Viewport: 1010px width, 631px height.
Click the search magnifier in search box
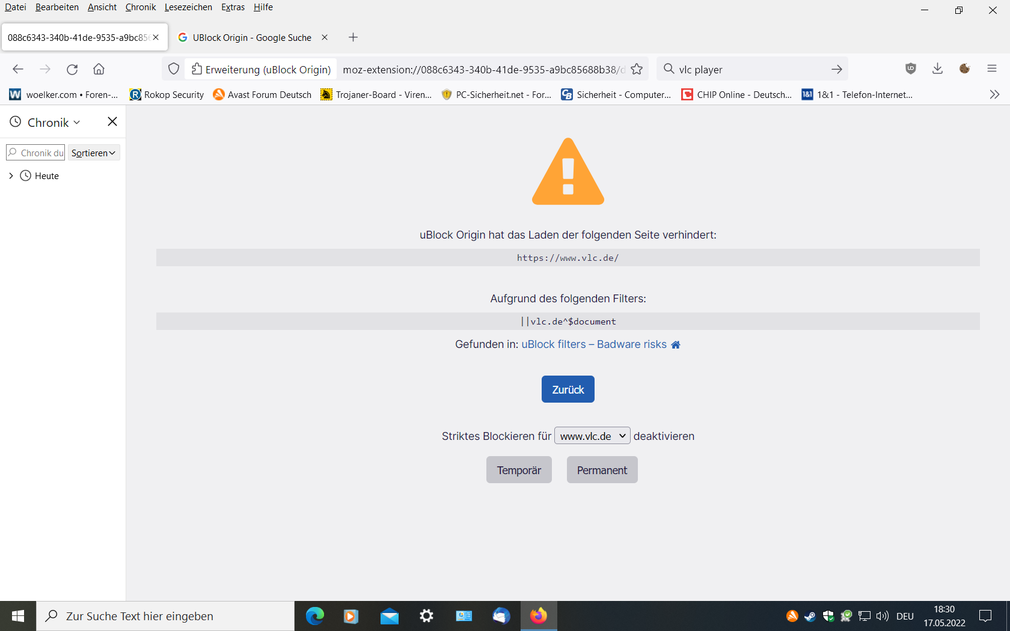pos(669,69)
